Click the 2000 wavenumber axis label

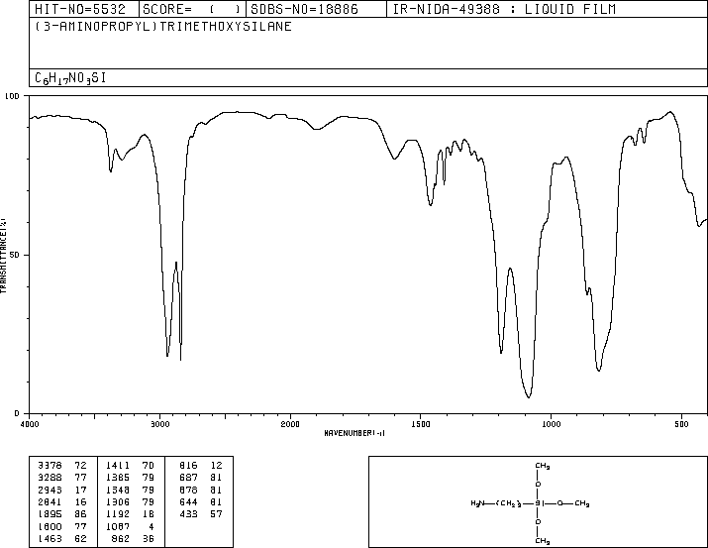click(x=290, y=424)
